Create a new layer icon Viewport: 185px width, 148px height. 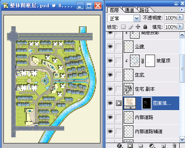[x=163, y=146]
